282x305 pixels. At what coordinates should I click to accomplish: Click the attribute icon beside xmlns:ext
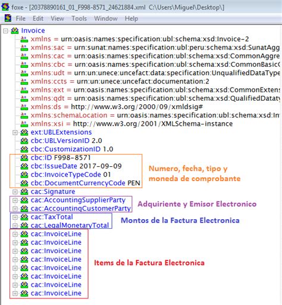(24, 90)
